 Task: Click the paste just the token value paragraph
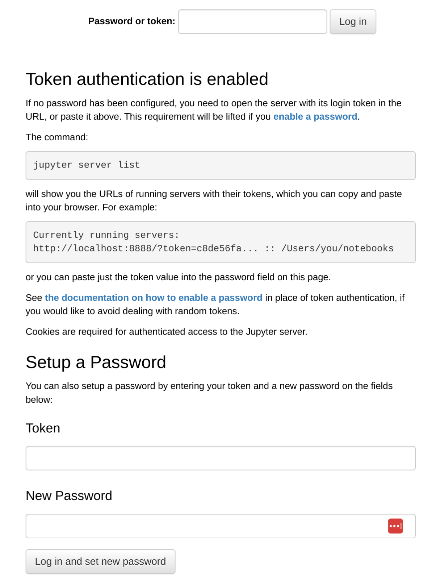click(x=178, y=277)
